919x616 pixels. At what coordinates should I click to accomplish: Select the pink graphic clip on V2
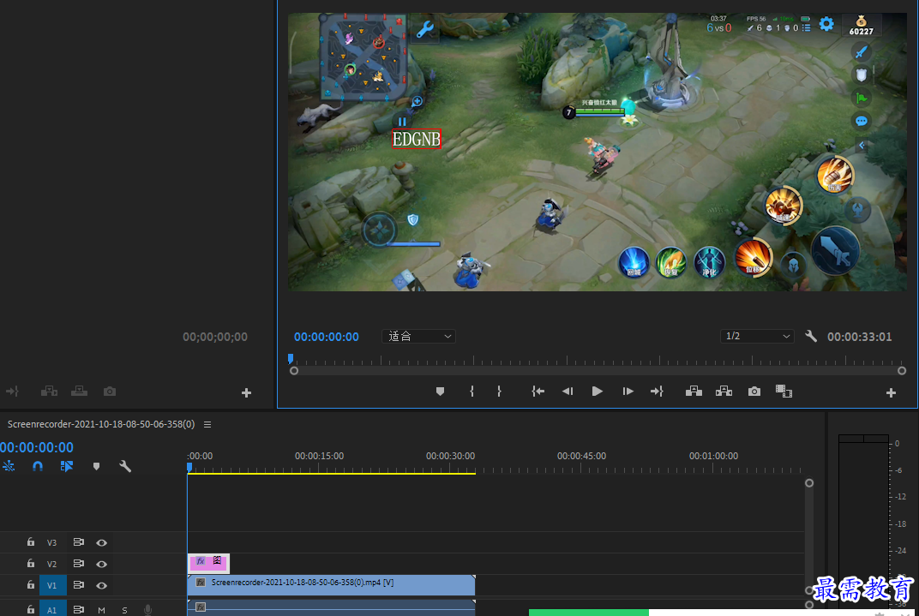208,563
